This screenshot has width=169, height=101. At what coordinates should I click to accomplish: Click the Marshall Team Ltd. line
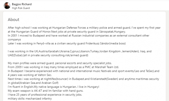(x=63, y=67)
